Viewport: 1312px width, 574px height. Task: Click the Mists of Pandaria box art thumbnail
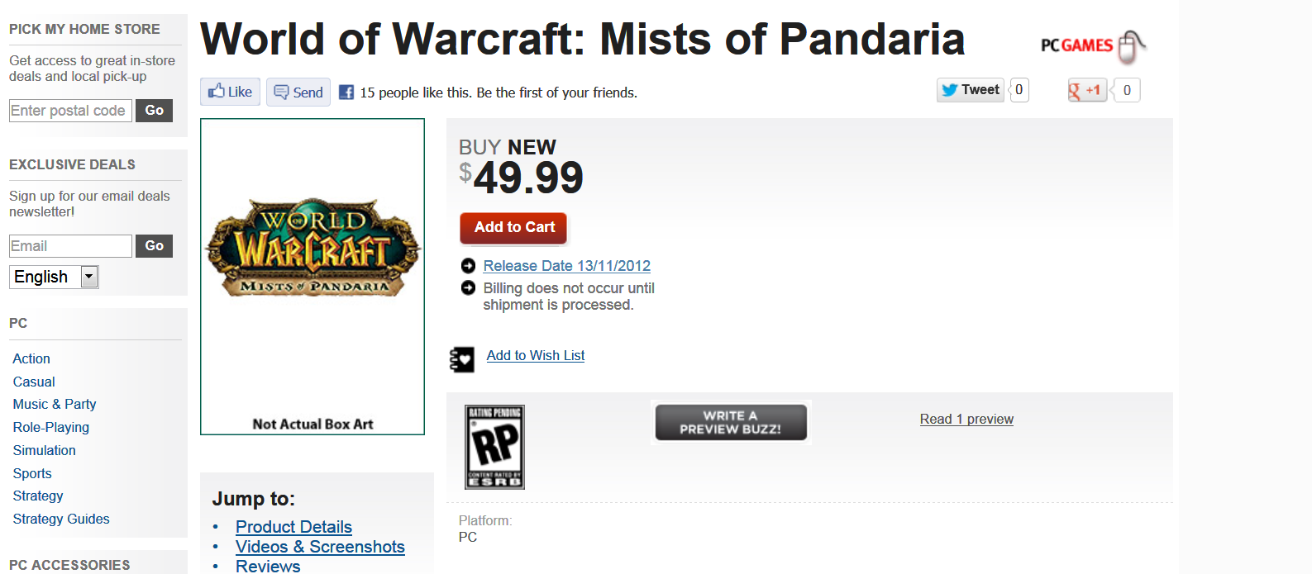tap(312, 249)
